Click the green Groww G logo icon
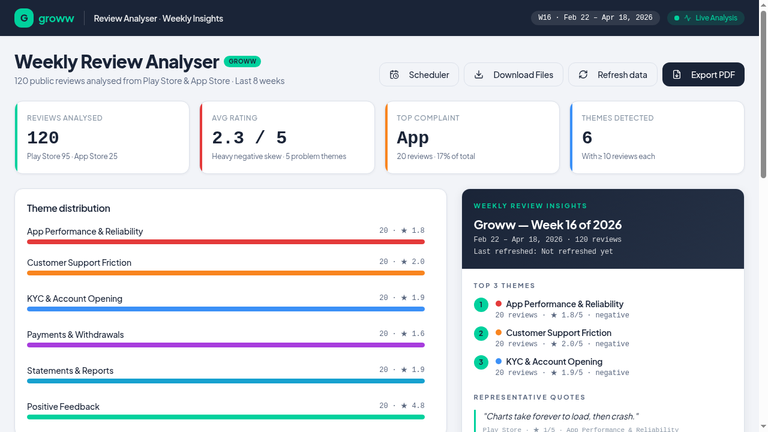 [24, 18]
